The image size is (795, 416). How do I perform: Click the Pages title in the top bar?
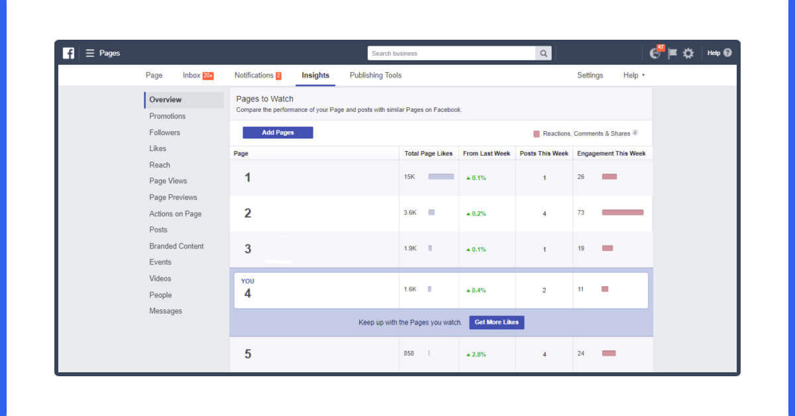(x=109, y=53)
